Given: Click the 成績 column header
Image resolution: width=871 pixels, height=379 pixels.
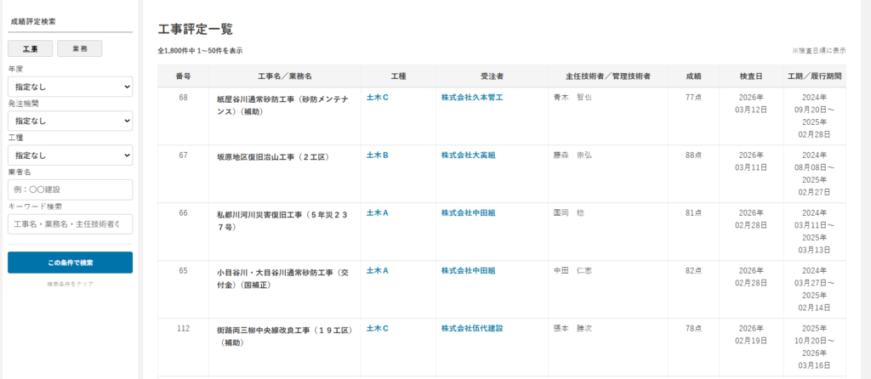Looking at the screenshot, I should coord(694,76).
